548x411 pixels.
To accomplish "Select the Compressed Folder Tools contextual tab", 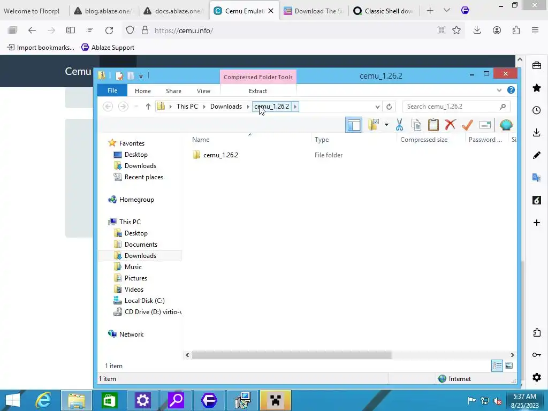I will pos(258,77).
